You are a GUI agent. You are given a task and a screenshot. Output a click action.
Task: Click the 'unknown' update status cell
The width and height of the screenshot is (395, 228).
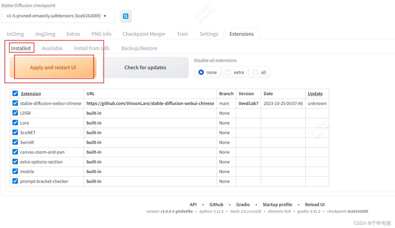(317, 103)
